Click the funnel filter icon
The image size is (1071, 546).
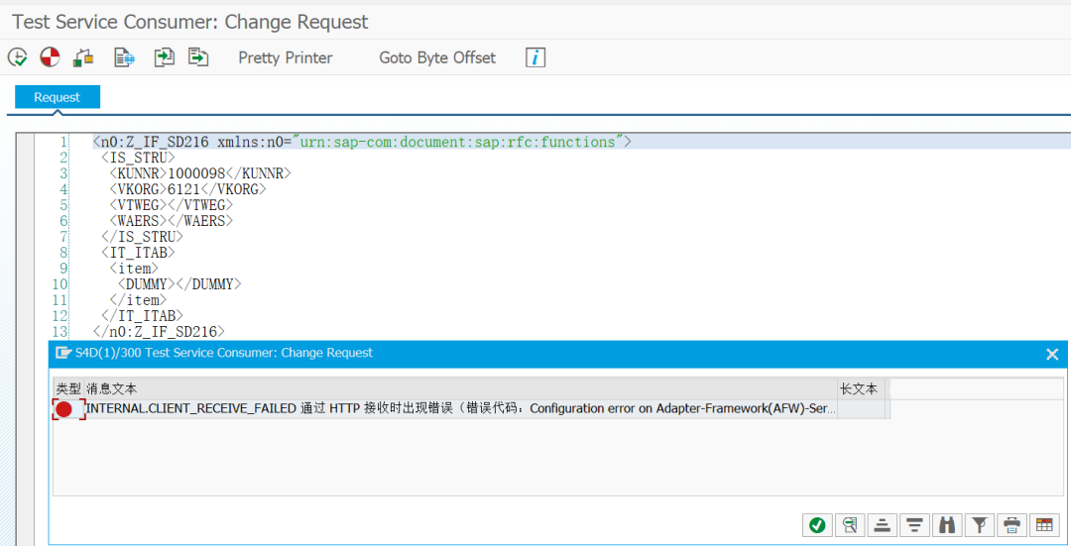tap(980, 525)
